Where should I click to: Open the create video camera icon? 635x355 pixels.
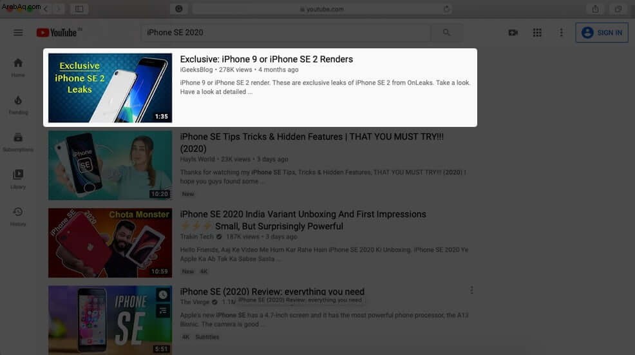(x=513, y=32)
